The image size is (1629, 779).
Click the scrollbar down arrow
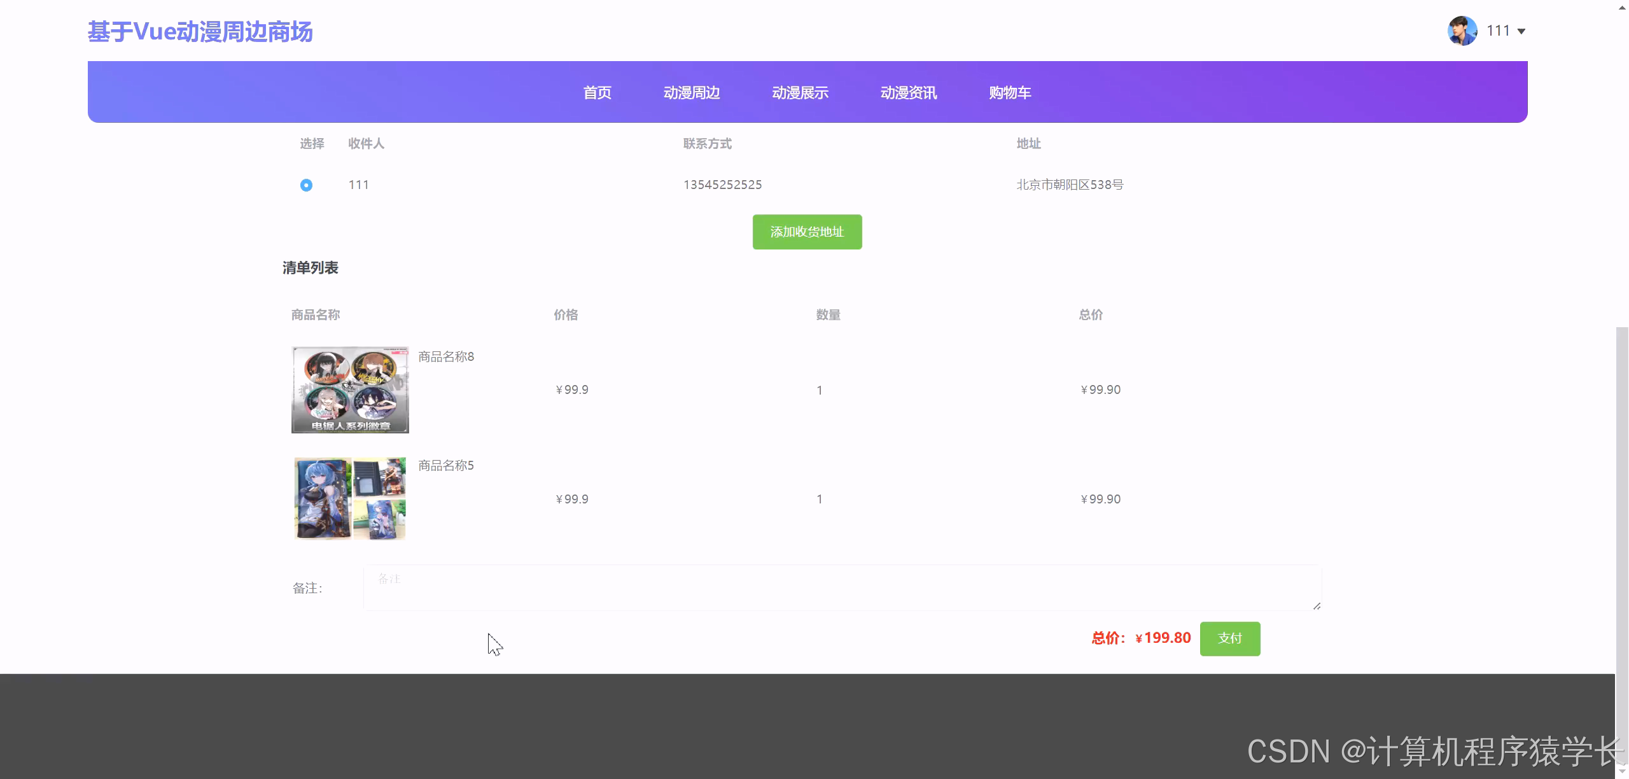[1622, 771]
